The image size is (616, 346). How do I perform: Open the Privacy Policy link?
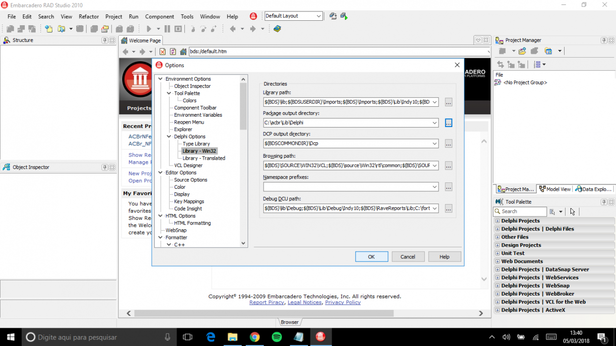[343, 303]
